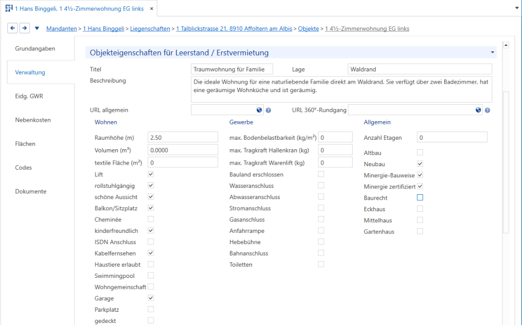Screen dimensions: 522x325
Task: Click the back navigation arrow
Action: [x=13, y=28]
